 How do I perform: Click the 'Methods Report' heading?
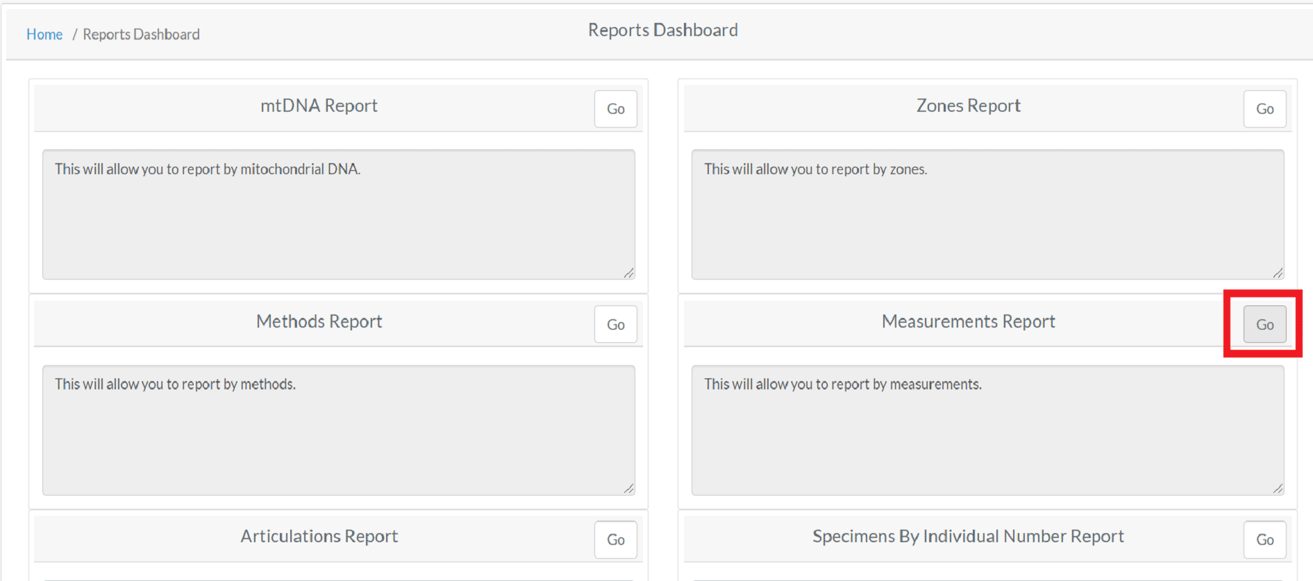(x=319, y=321)
